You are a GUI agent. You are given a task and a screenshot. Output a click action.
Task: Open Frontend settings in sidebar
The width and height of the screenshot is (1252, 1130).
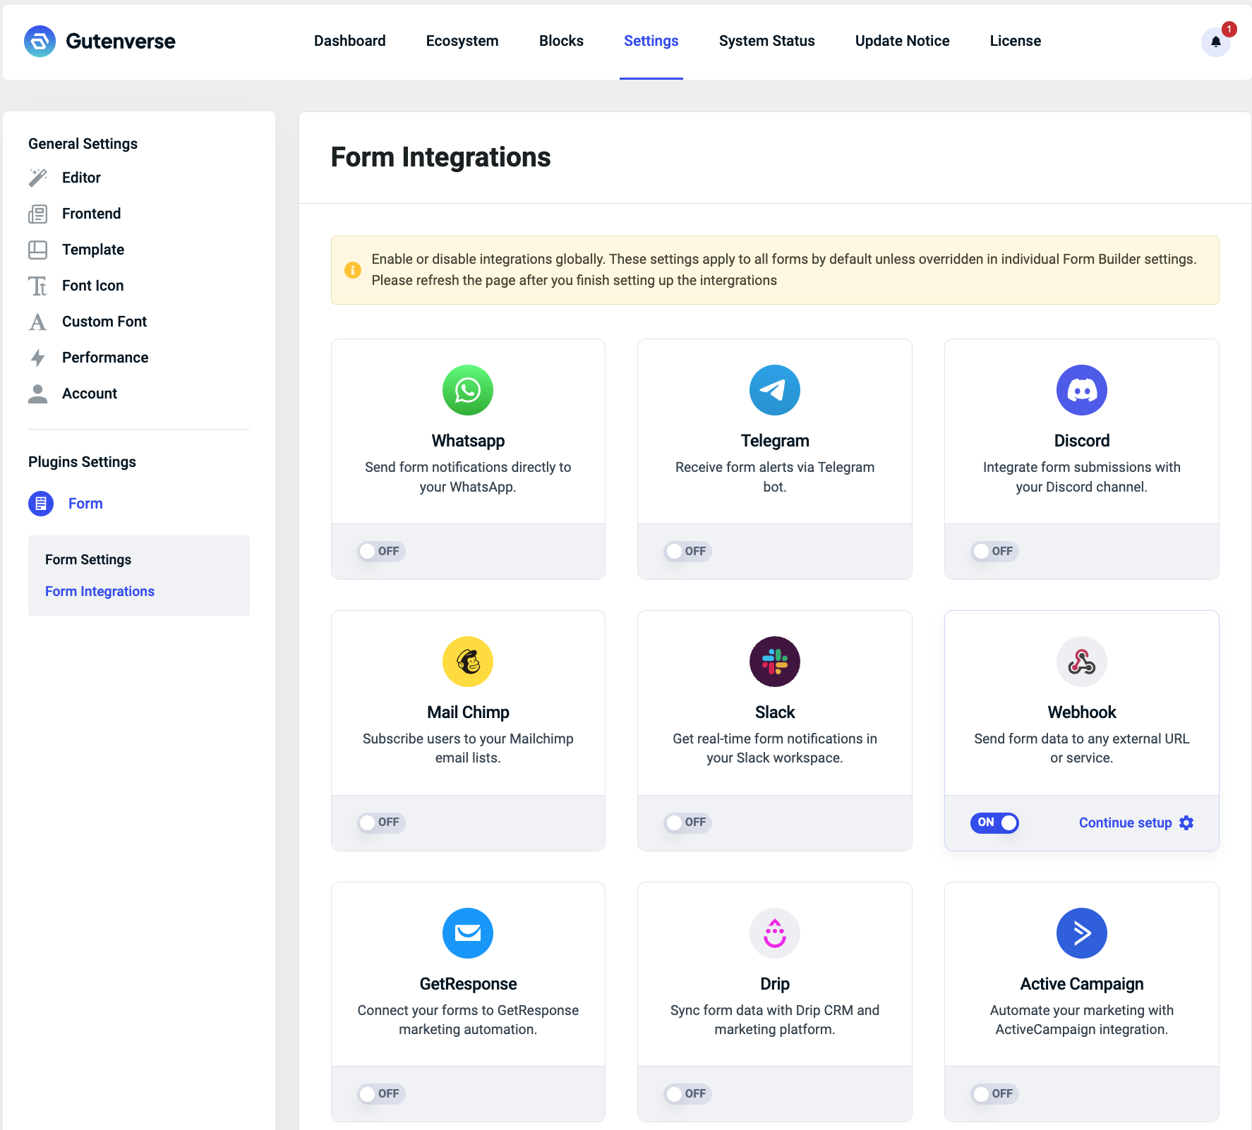pos(92,214)
